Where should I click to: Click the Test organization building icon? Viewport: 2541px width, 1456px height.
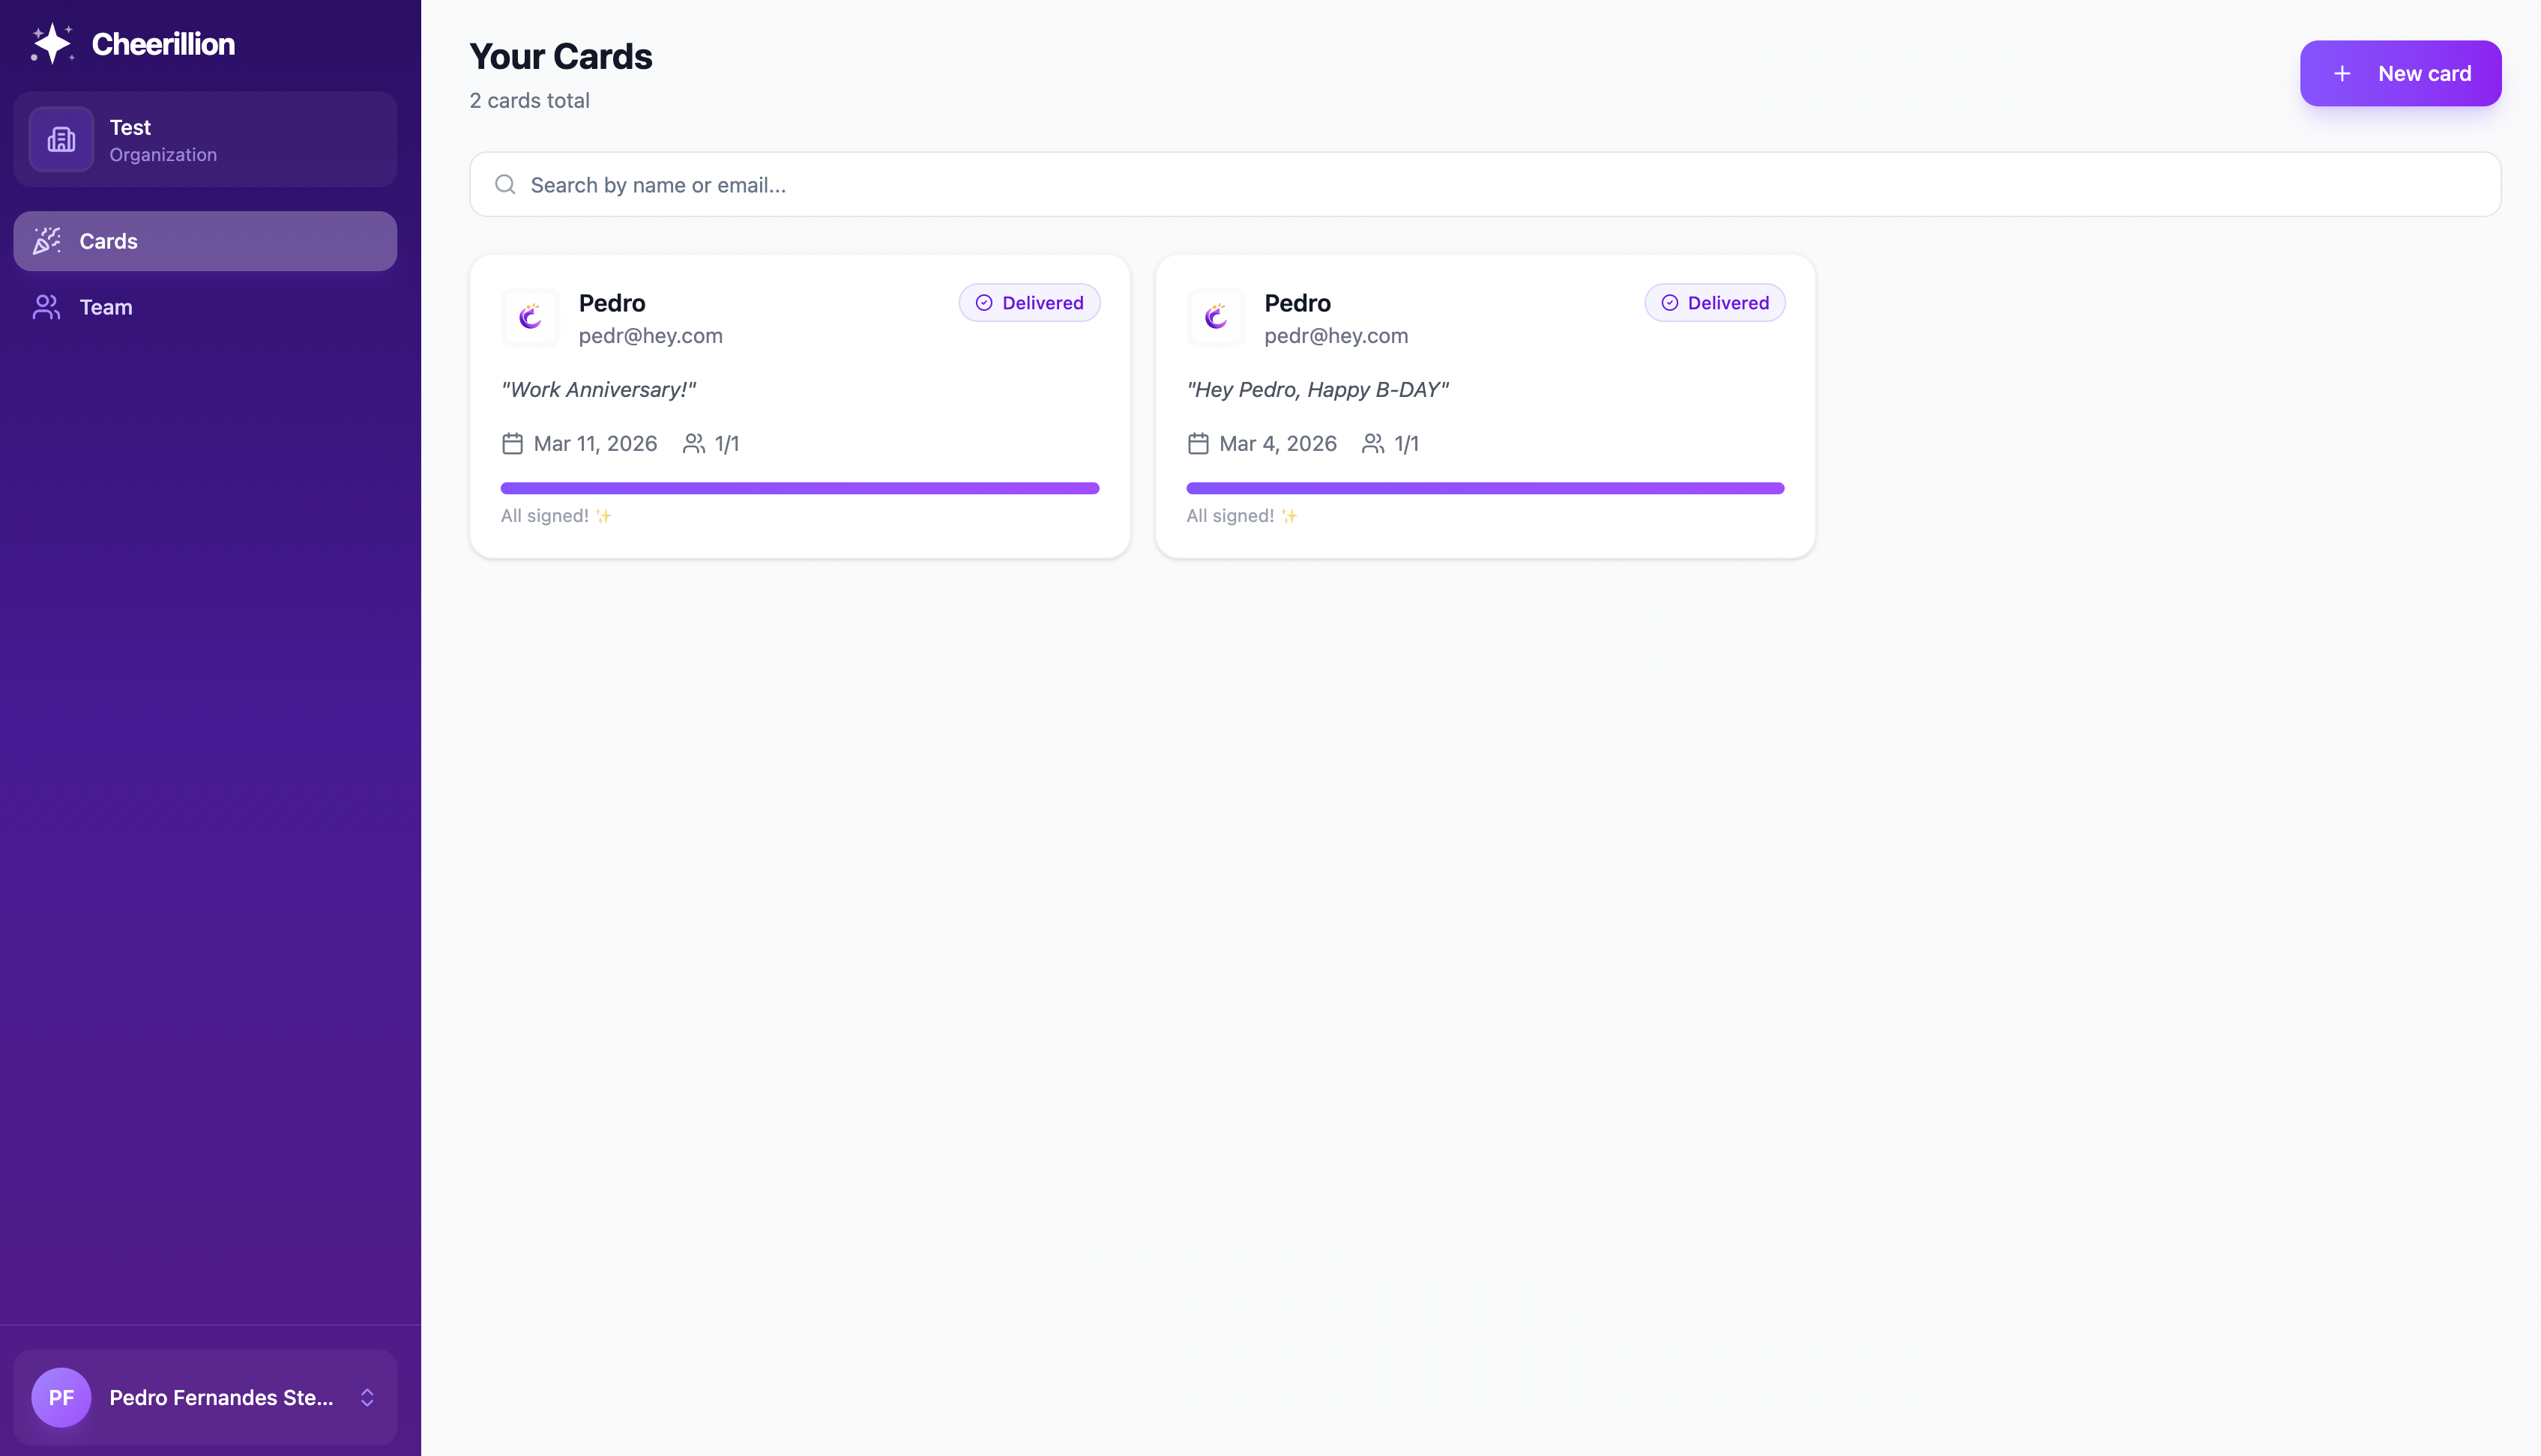61,140
